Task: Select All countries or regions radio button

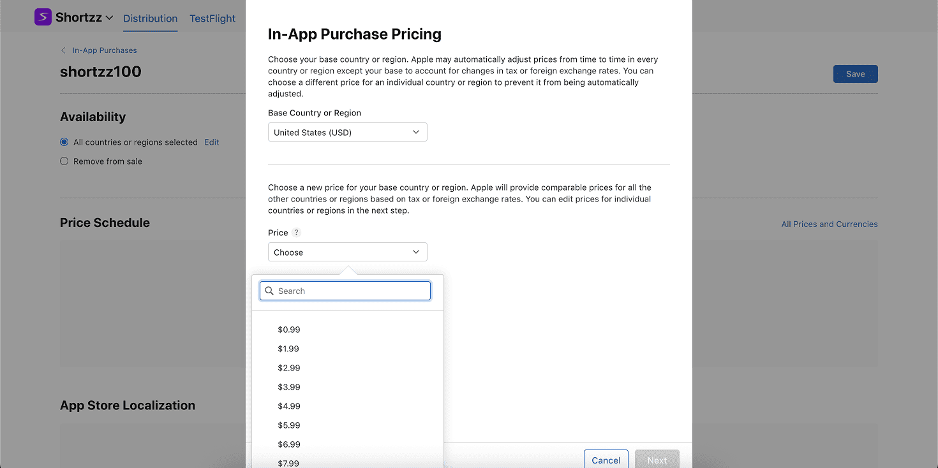Action: click(64, 142)
